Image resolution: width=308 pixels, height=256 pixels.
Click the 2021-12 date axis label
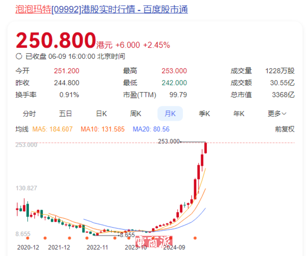pos(59,248)
